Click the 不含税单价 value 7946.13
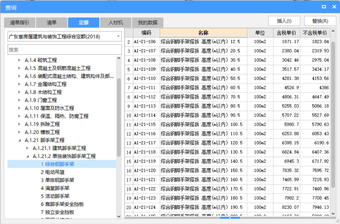340x224 pixels. point(315,207)
